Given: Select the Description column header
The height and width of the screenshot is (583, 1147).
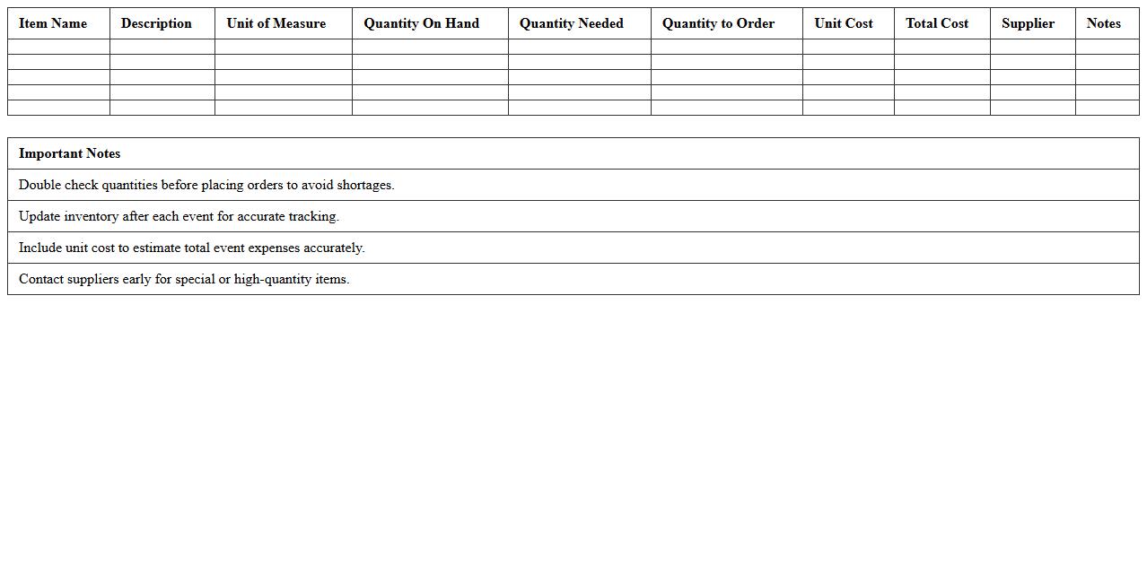Looking at the screenshot, I should pos(156,23).
